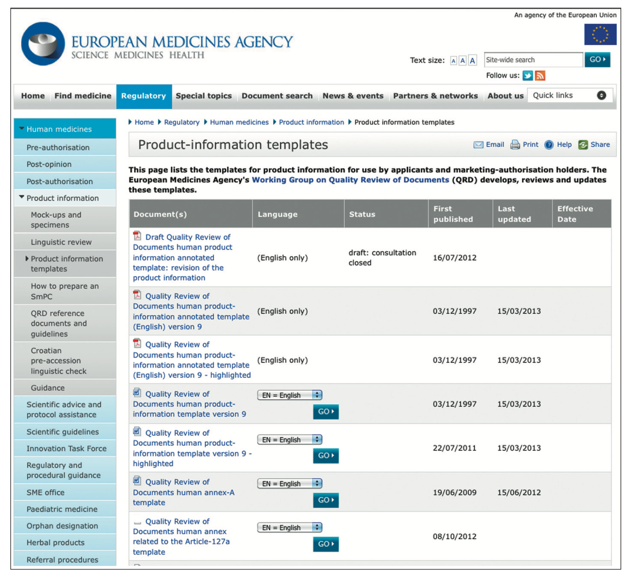The height and width of the screenshot is (578, 631).
Task: Open the RSS feed icon
Action: [x=540, y=76]
